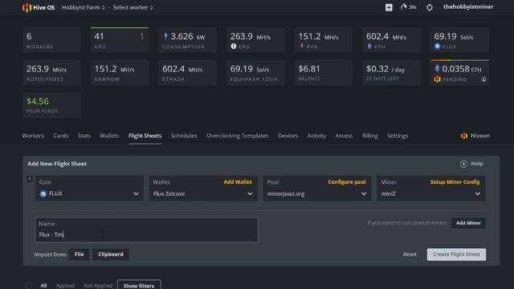514x289 pixels.
Task: Click the RVN coin icon
Action: tap(302, 47)
